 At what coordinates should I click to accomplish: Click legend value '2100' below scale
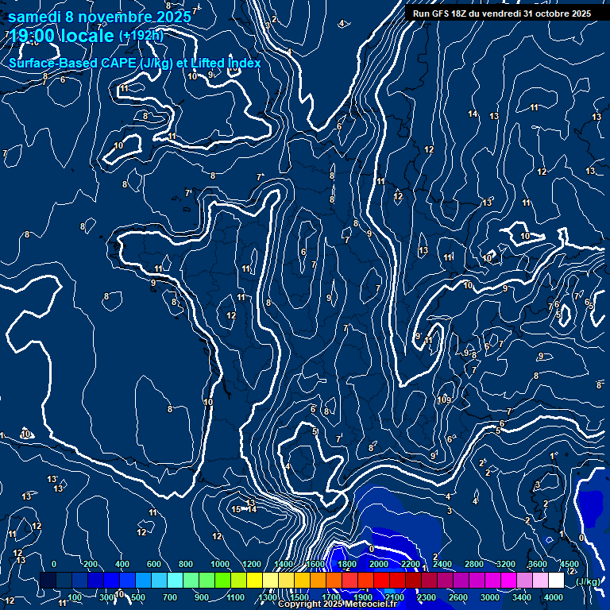pyautogui.click(x=395, y=597)
